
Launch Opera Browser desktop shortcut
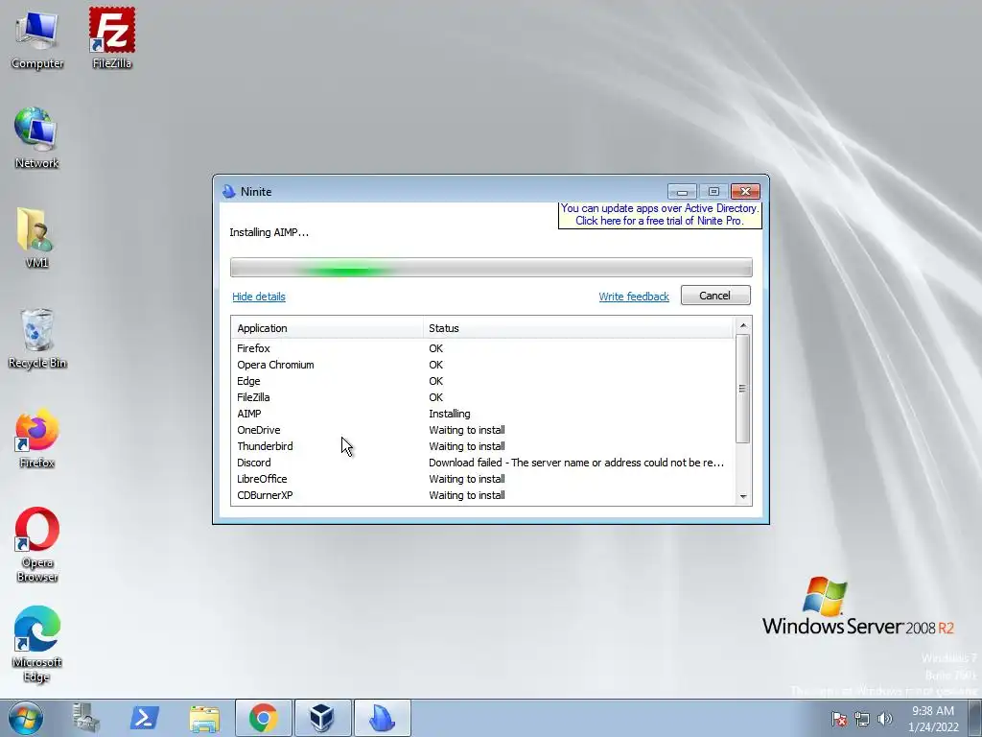coord(37,545)
